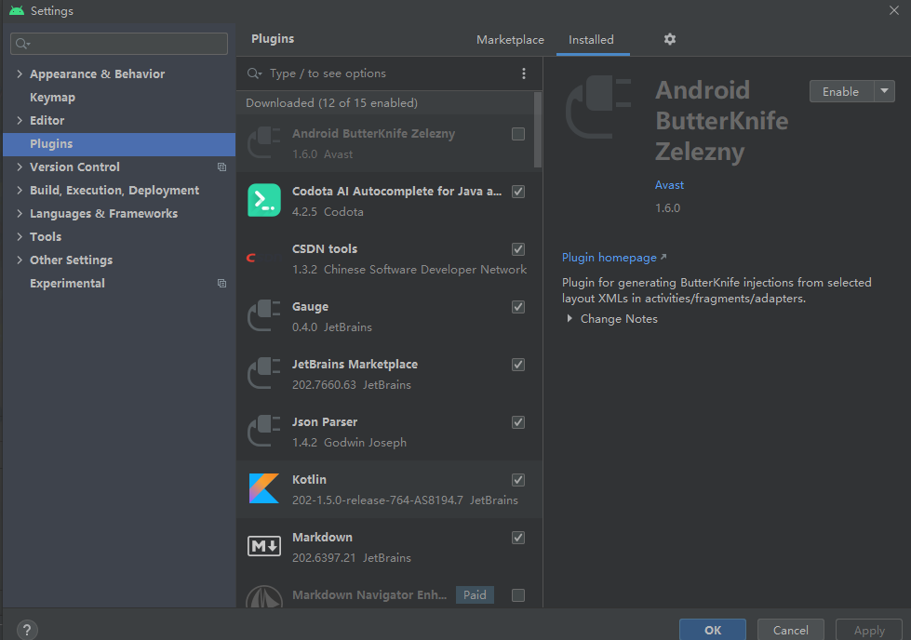The width and height of the screenshot is (911, 640).
Task: Click the Android ButterKnife Zelezny list icon
Action: coord(264,142)
